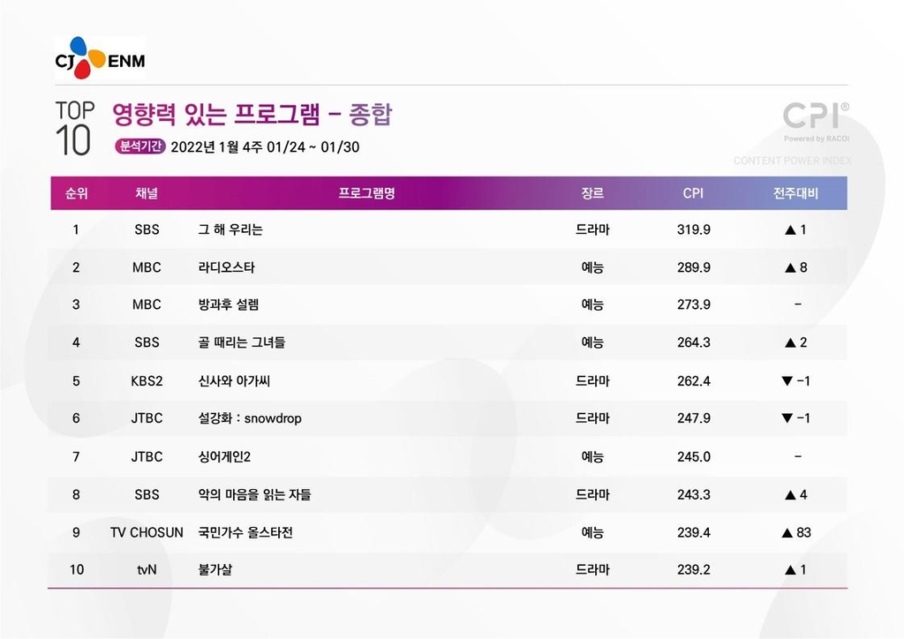Click the up arrow in 골 때리는 그녀들 row
Viewport: 904px width, 639px height.
(x=789, y=342)
